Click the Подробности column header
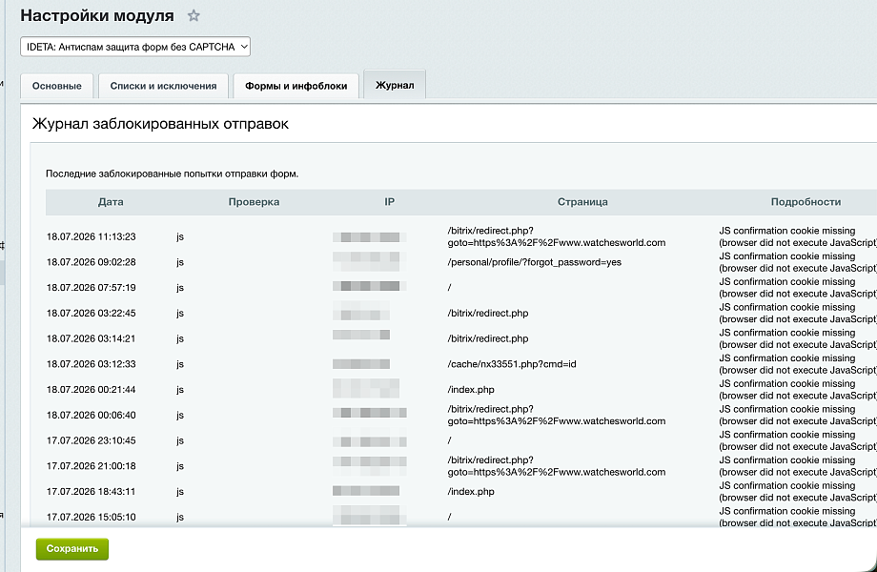This screenshot has height=572, width=877. pyautogui.click(x=806, y=202)
